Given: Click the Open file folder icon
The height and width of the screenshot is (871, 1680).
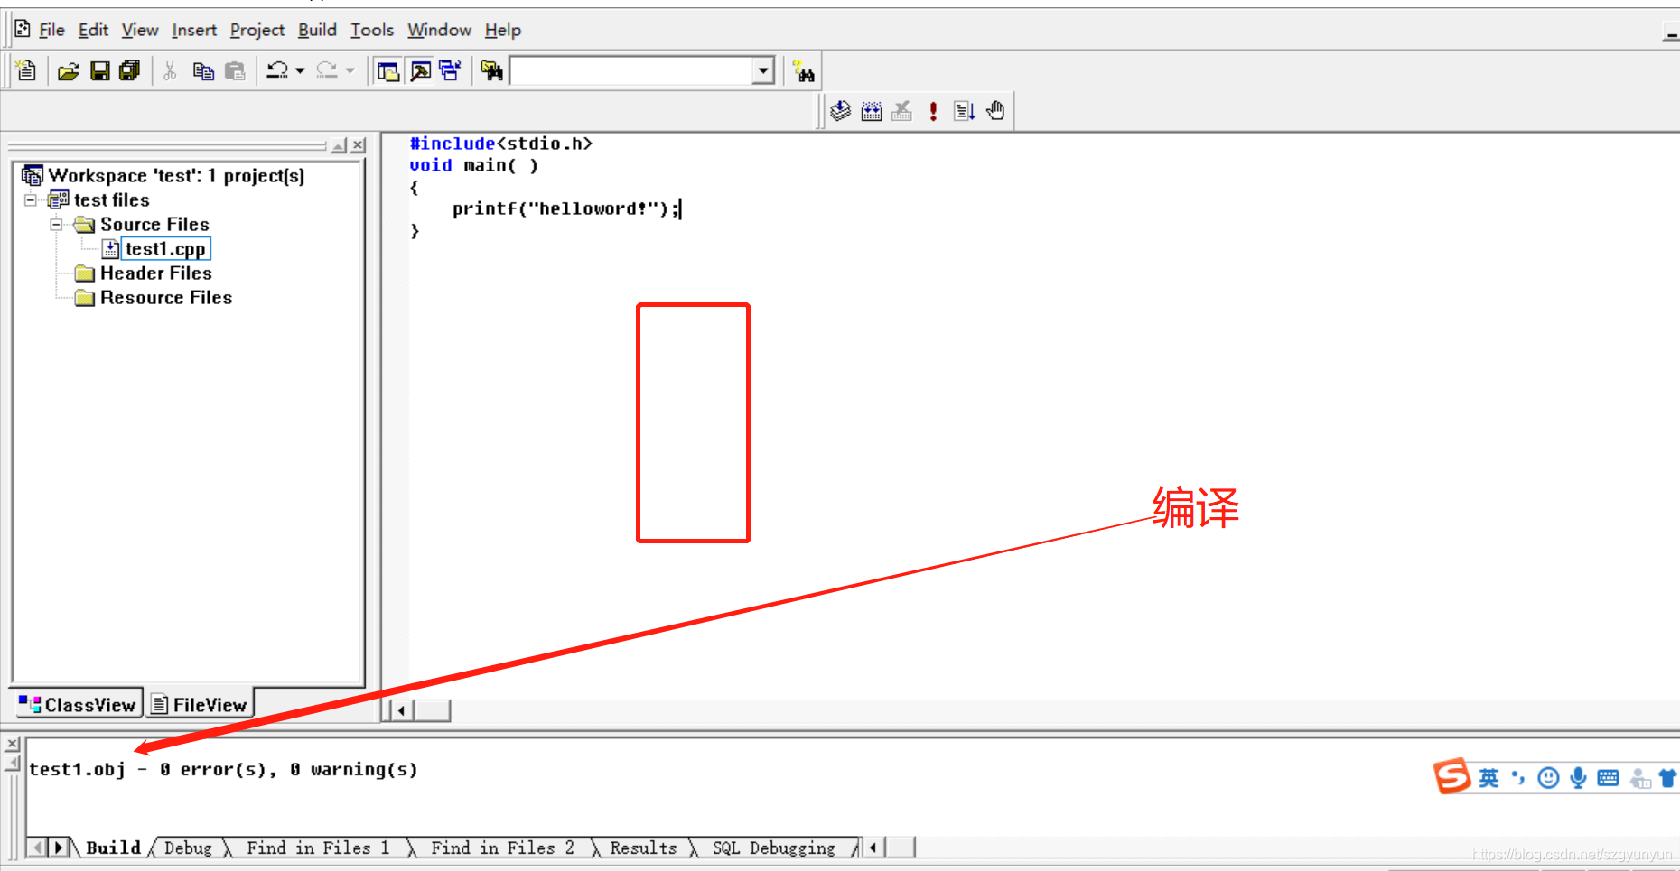Looking at the screenshot, I should pyautogui.click(x=69, y=70).
